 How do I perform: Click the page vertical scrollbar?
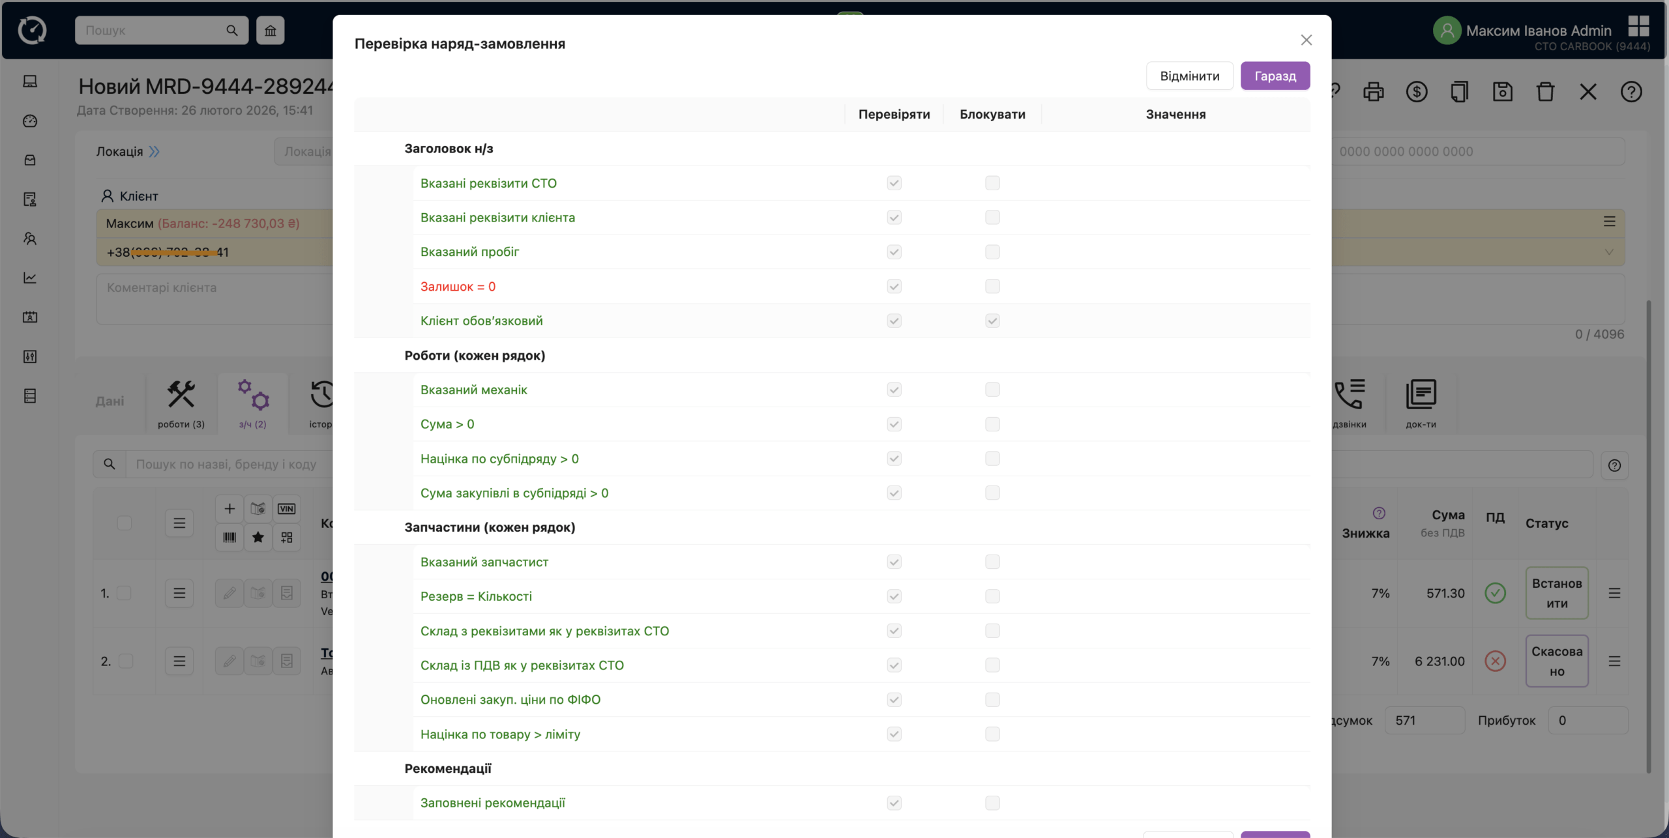[x=1649, y=534]
